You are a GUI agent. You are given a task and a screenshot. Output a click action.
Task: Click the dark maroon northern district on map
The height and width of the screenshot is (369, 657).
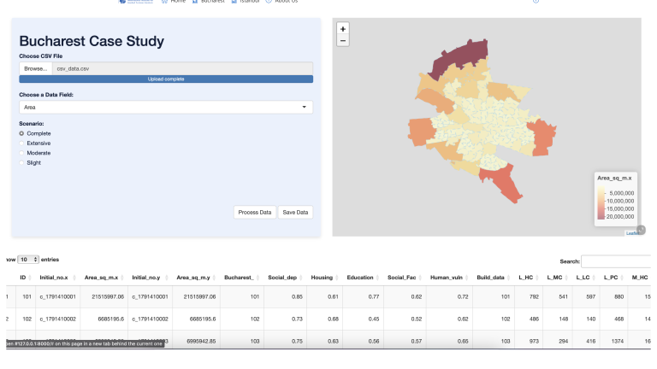(x=461, y=56)
